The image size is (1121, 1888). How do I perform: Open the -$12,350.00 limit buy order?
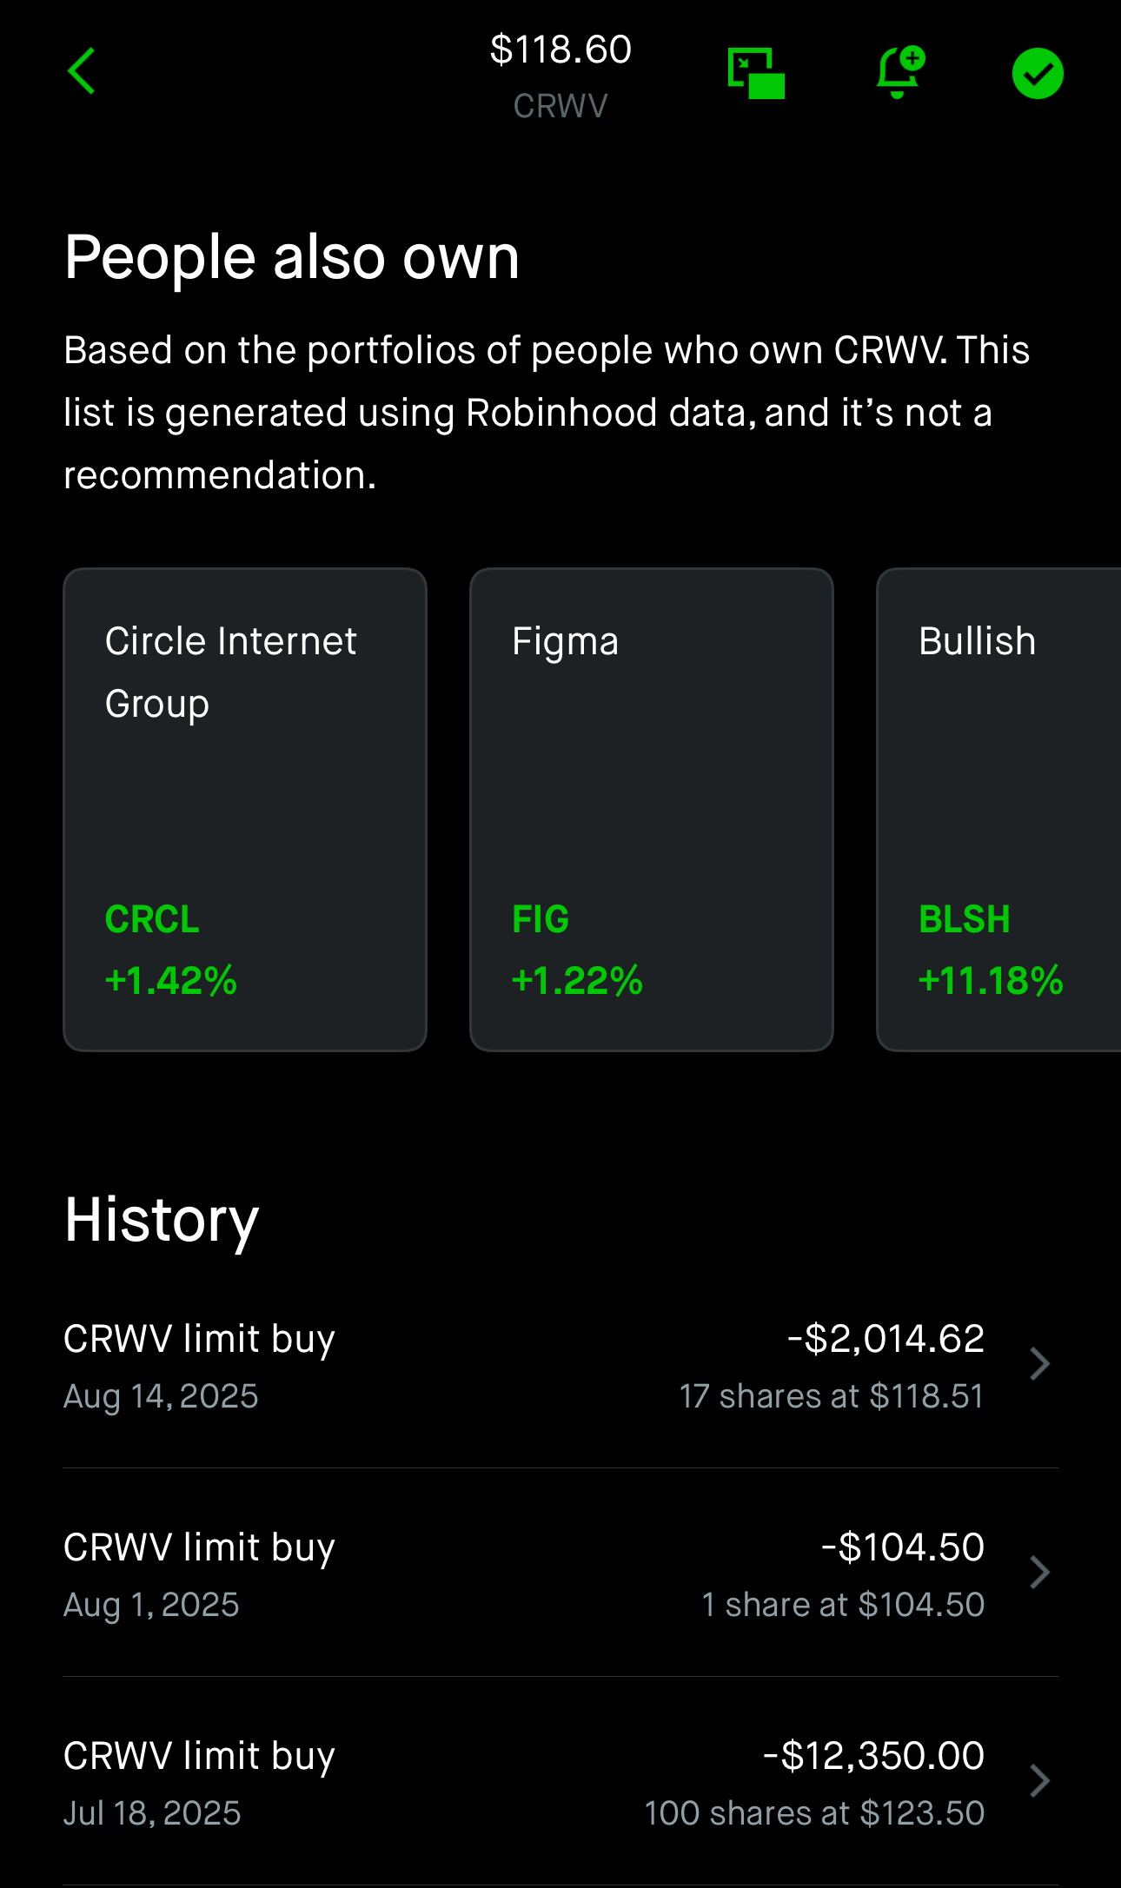(x=560, y=1782)
